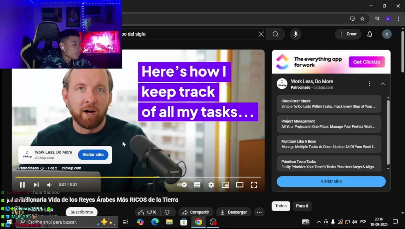
Task: Mute the video with the speaker icon
Action: pyautogui.click(x=50, y=185)
